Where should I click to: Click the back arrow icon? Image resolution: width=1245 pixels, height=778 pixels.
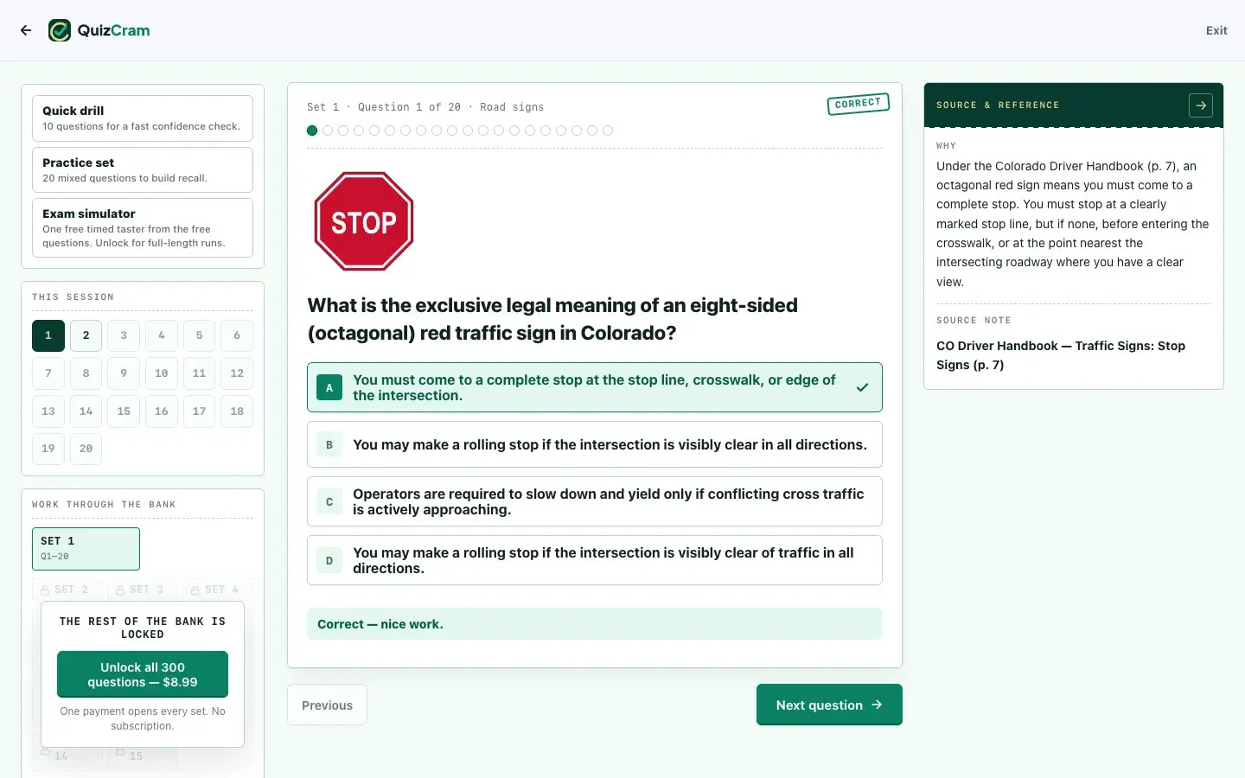(26, 30)
